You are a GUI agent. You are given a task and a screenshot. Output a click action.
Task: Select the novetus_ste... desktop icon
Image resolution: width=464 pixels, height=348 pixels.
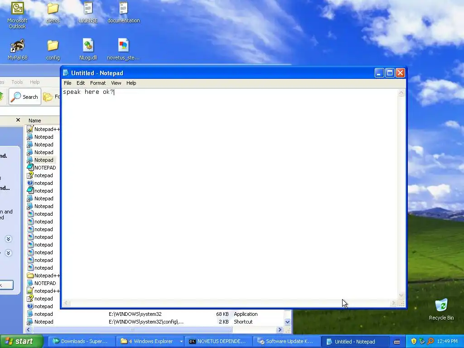tap(123, 50)
